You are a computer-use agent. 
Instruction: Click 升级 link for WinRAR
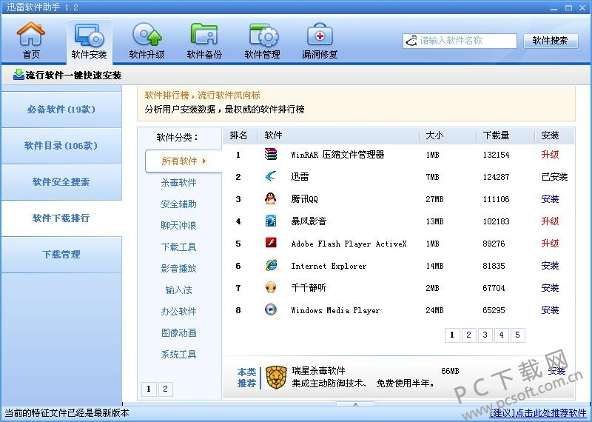point(550,155)
